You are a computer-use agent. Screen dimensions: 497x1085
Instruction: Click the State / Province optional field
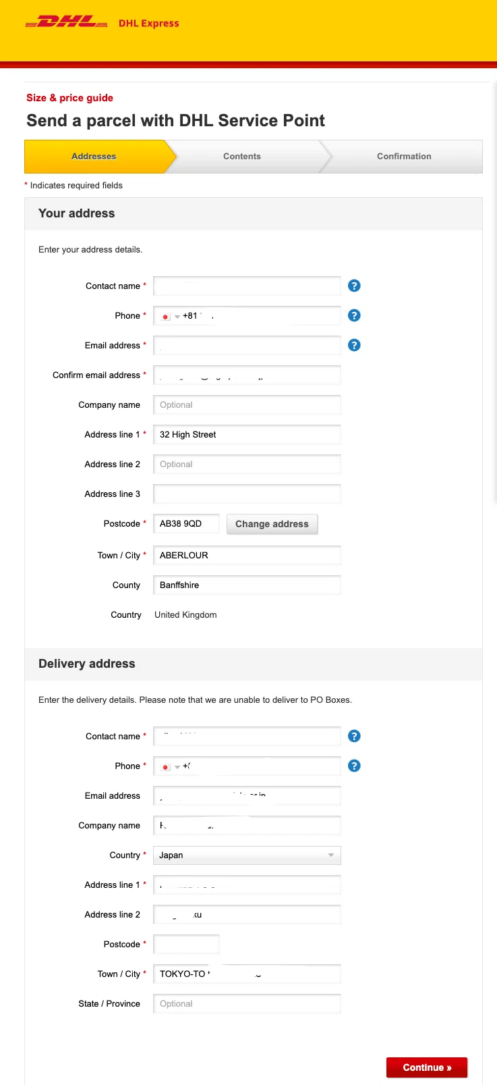point(247,1003)
